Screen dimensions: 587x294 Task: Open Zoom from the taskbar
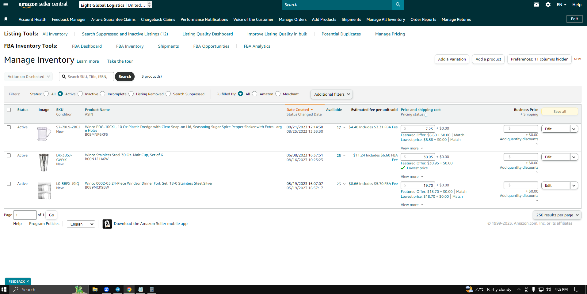[106, 289]
